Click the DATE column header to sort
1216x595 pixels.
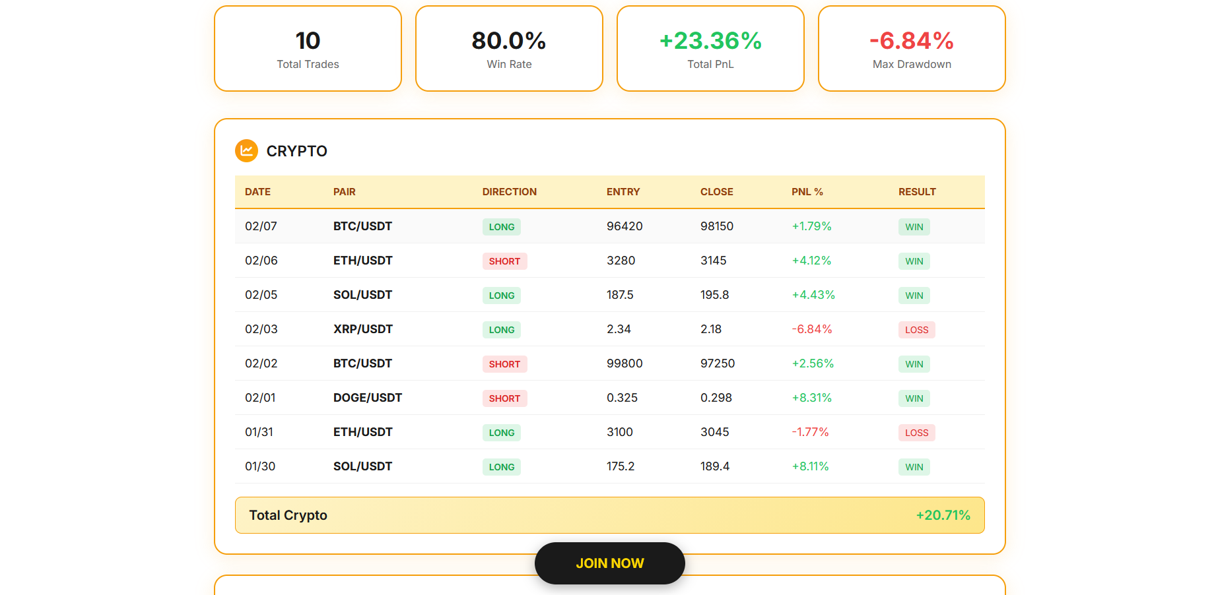[x=257, y=191]
